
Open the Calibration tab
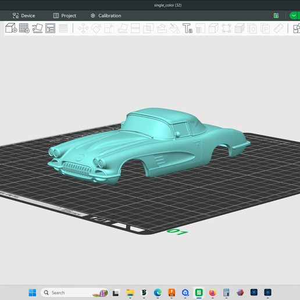coord(106,16)
